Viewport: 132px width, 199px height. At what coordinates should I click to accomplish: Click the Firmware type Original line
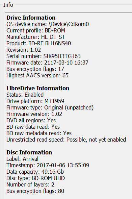pyautogui.click(x=50, y=107)
